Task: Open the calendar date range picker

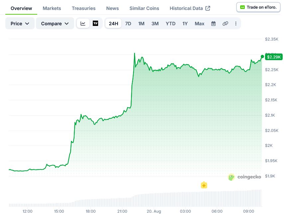Action: (x=213, y=24)
